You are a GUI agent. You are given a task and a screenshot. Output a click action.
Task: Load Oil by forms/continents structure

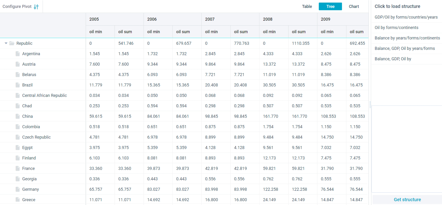pyautogui.click(x=396, y=28)
